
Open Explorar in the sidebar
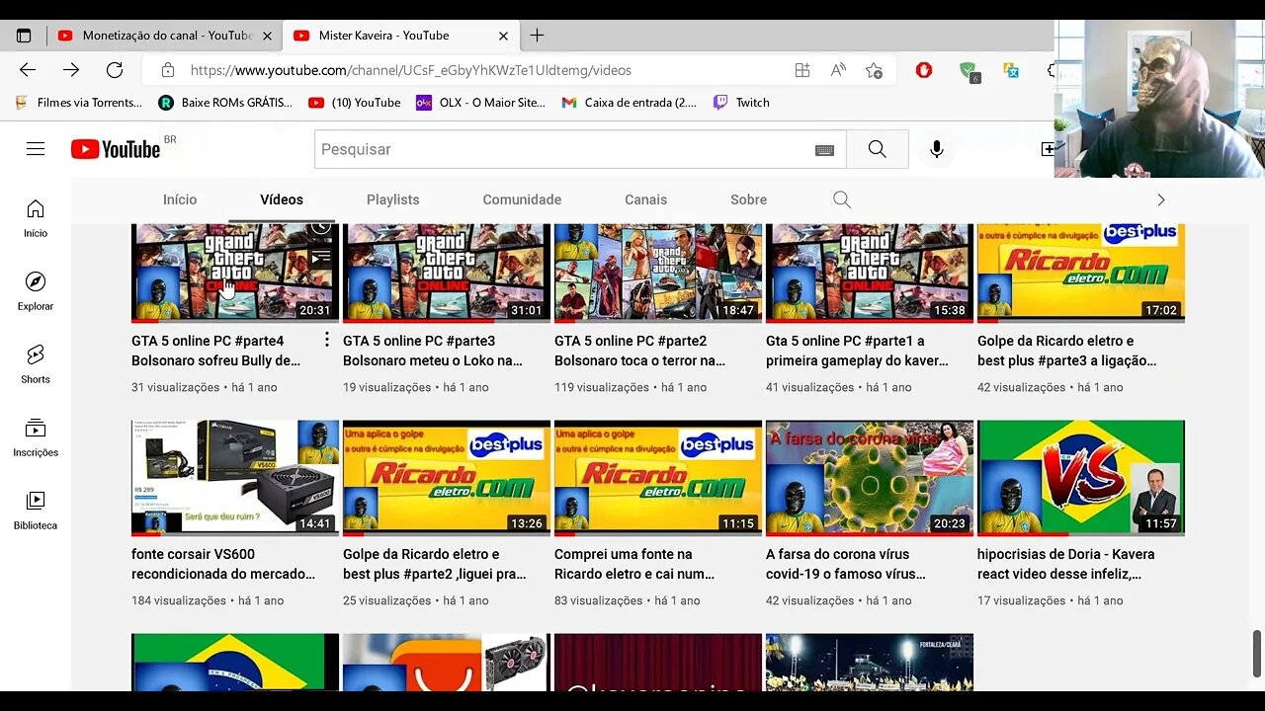(36, 291)
